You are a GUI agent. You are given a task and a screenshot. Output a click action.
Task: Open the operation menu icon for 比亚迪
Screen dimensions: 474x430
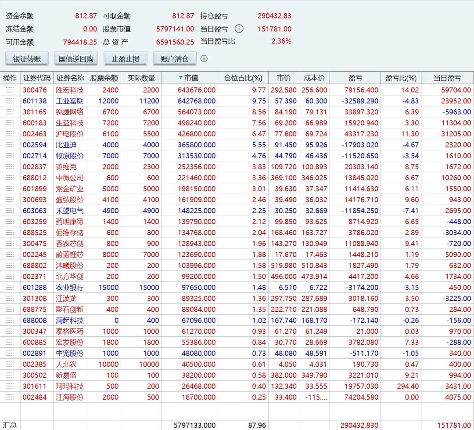pyautogui.click(x=10, y=145)
